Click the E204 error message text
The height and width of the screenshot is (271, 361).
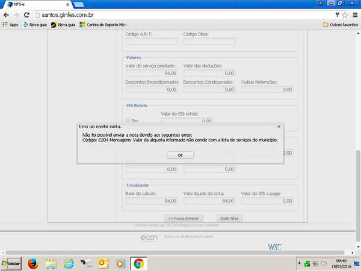(180, 140)
